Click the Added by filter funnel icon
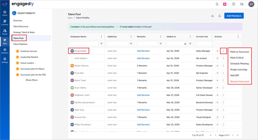Image resolution: width=258 pixels, height=140 pixels. tap(131, 44)
